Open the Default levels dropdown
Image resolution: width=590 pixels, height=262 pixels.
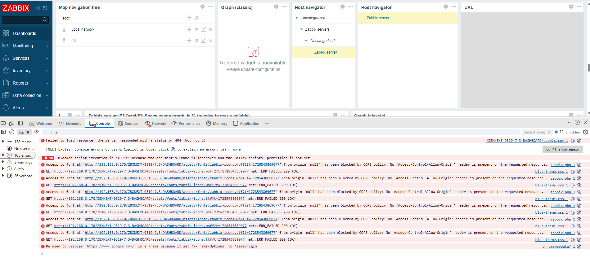click(x=537, y=132)
